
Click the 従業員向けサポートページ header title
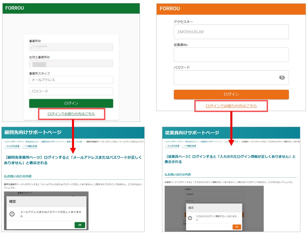192,133
